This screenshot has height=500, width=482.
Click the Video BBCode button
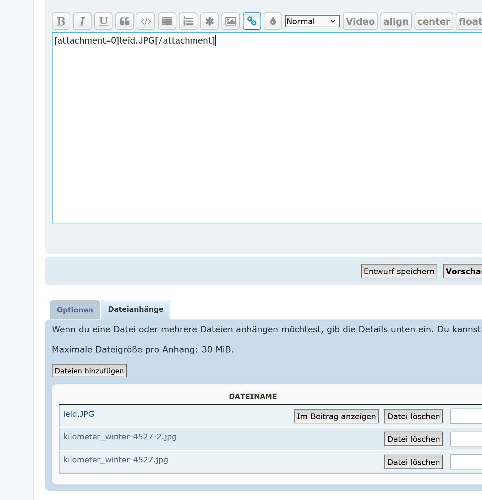(360, 21)
